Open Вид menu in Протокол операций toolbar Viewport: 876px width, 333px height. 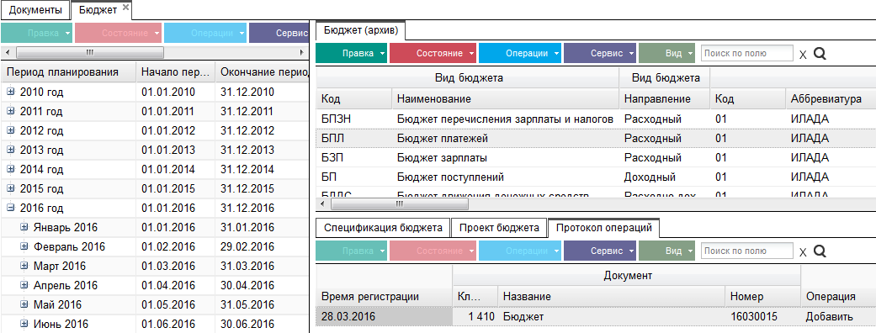(666, 251)
